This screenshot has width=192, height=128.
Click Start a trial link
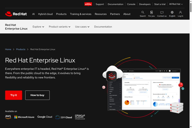point(160,4)
